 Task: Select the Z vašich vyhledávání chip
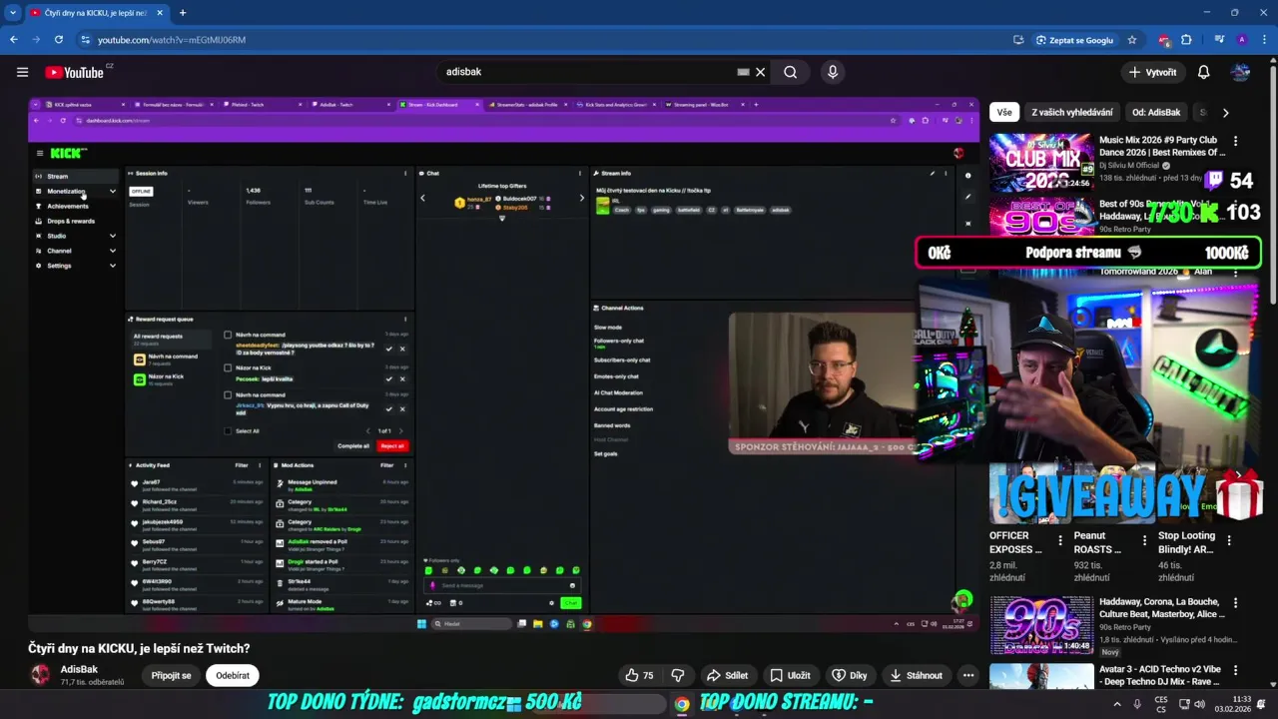coord(1071,113)
